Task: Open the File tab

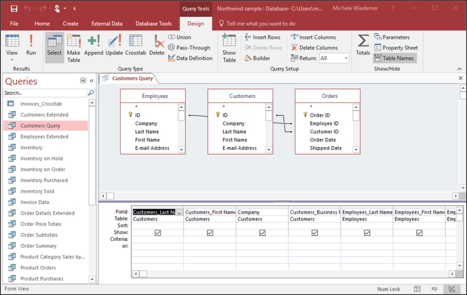Action: (x=14, y=24)
